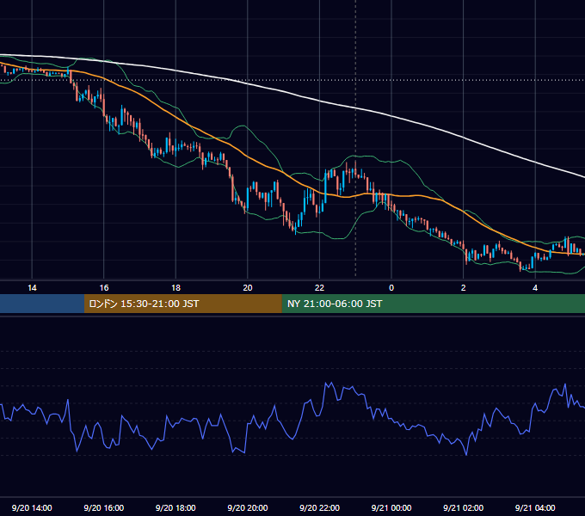585x516 pixels.
Task: Click the 20 hour axis label
Action: 248,288
